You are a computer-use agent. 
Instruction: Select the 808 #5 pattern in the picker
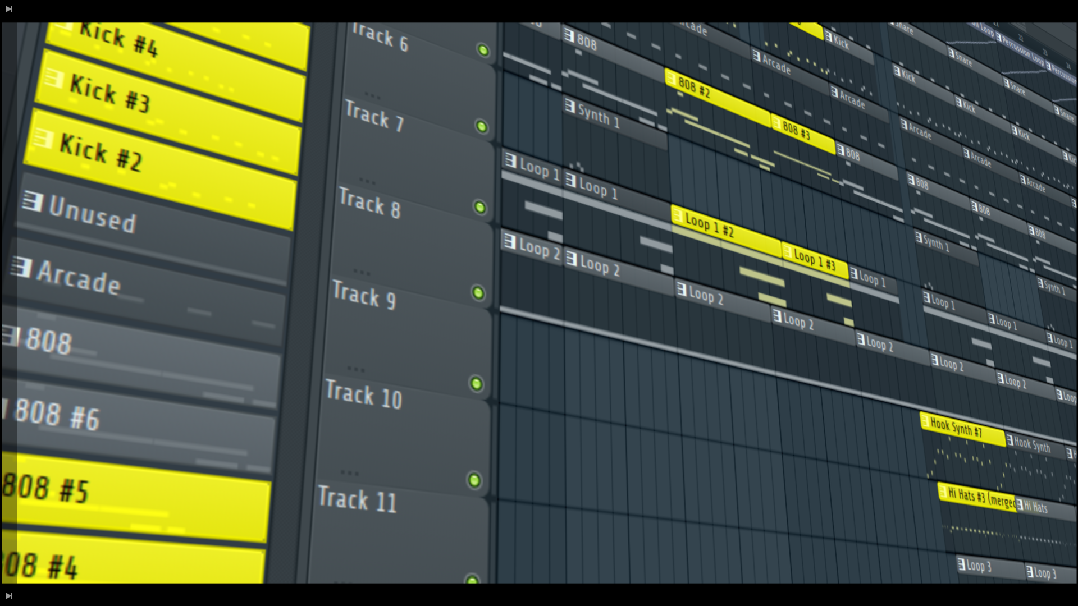click(x=135, y=497)
